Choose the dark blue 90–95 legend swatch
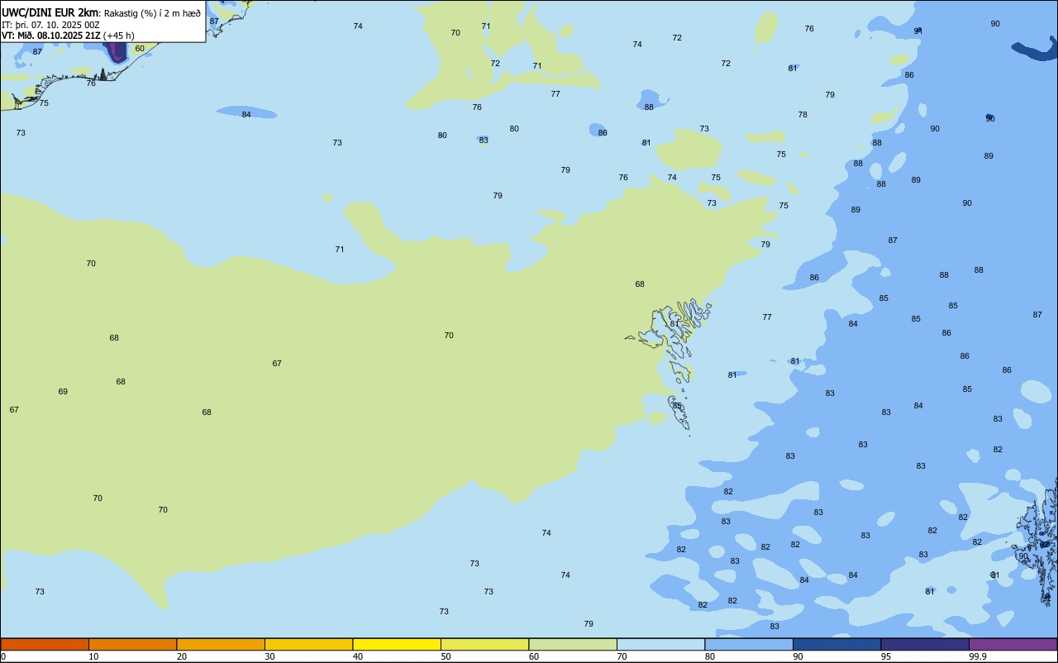The width and height of the screenshot is (1058, 663). tap(836, 644)
